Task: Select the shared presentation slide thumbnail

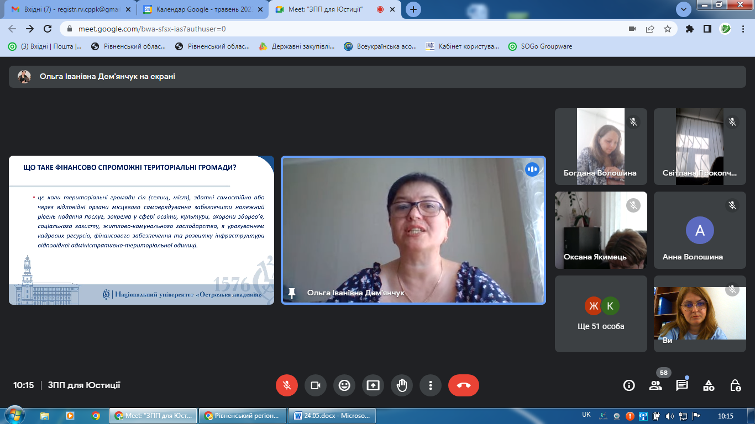Action: tap(141, 230)
